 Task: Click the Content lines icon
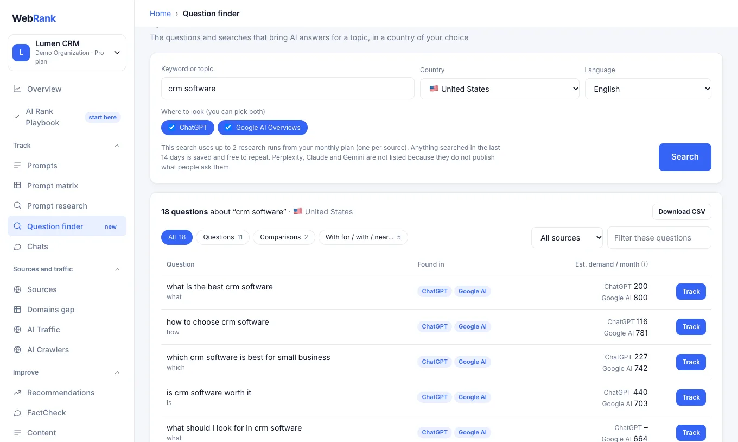(17, 433)
